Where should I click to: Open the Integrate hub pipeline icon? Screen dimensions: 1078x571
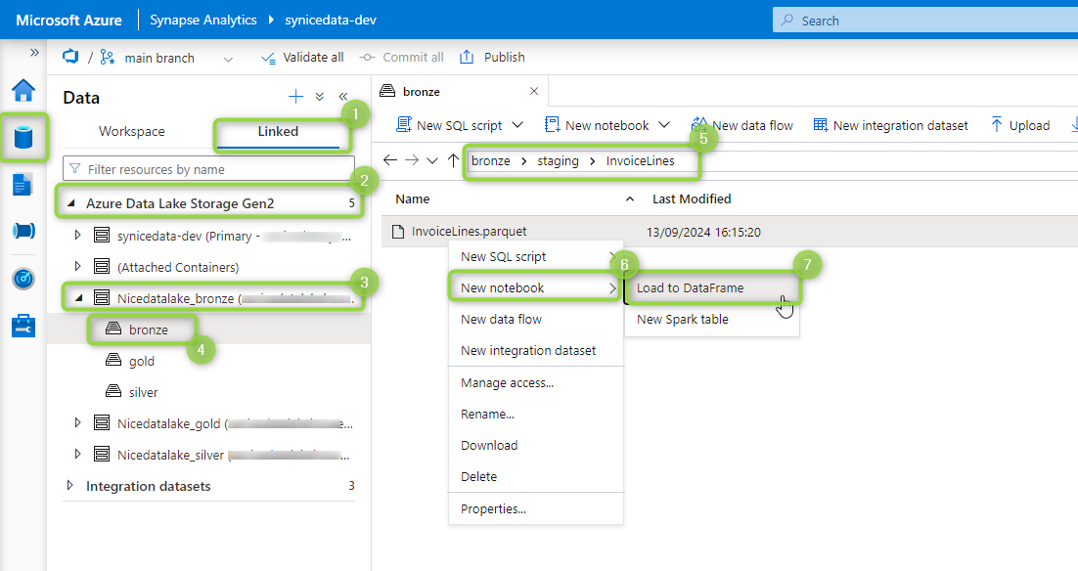[23, 231]
